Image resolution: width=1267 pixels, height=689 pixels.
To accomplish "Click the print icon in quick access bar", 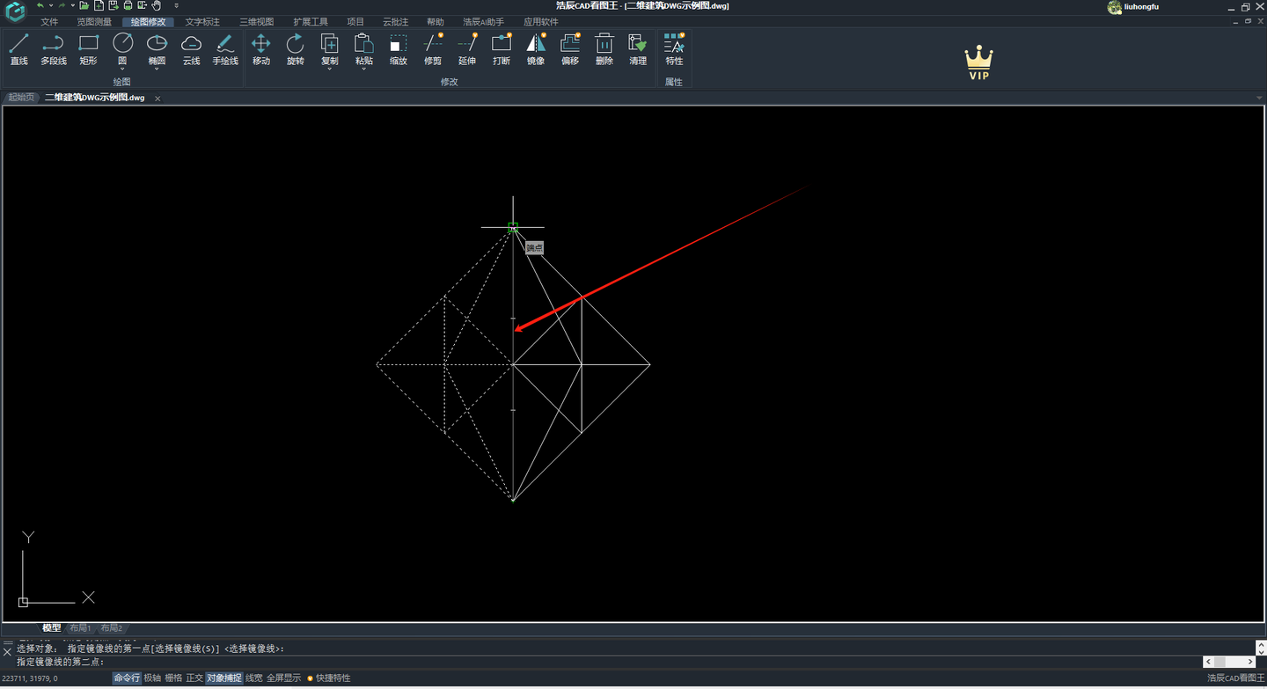I will (x=128, y=6).
